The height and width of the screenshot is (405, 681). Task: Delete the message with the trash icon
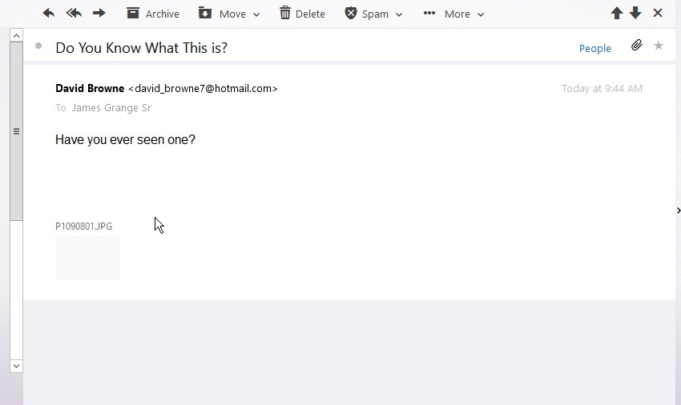(x=285, y=13)
